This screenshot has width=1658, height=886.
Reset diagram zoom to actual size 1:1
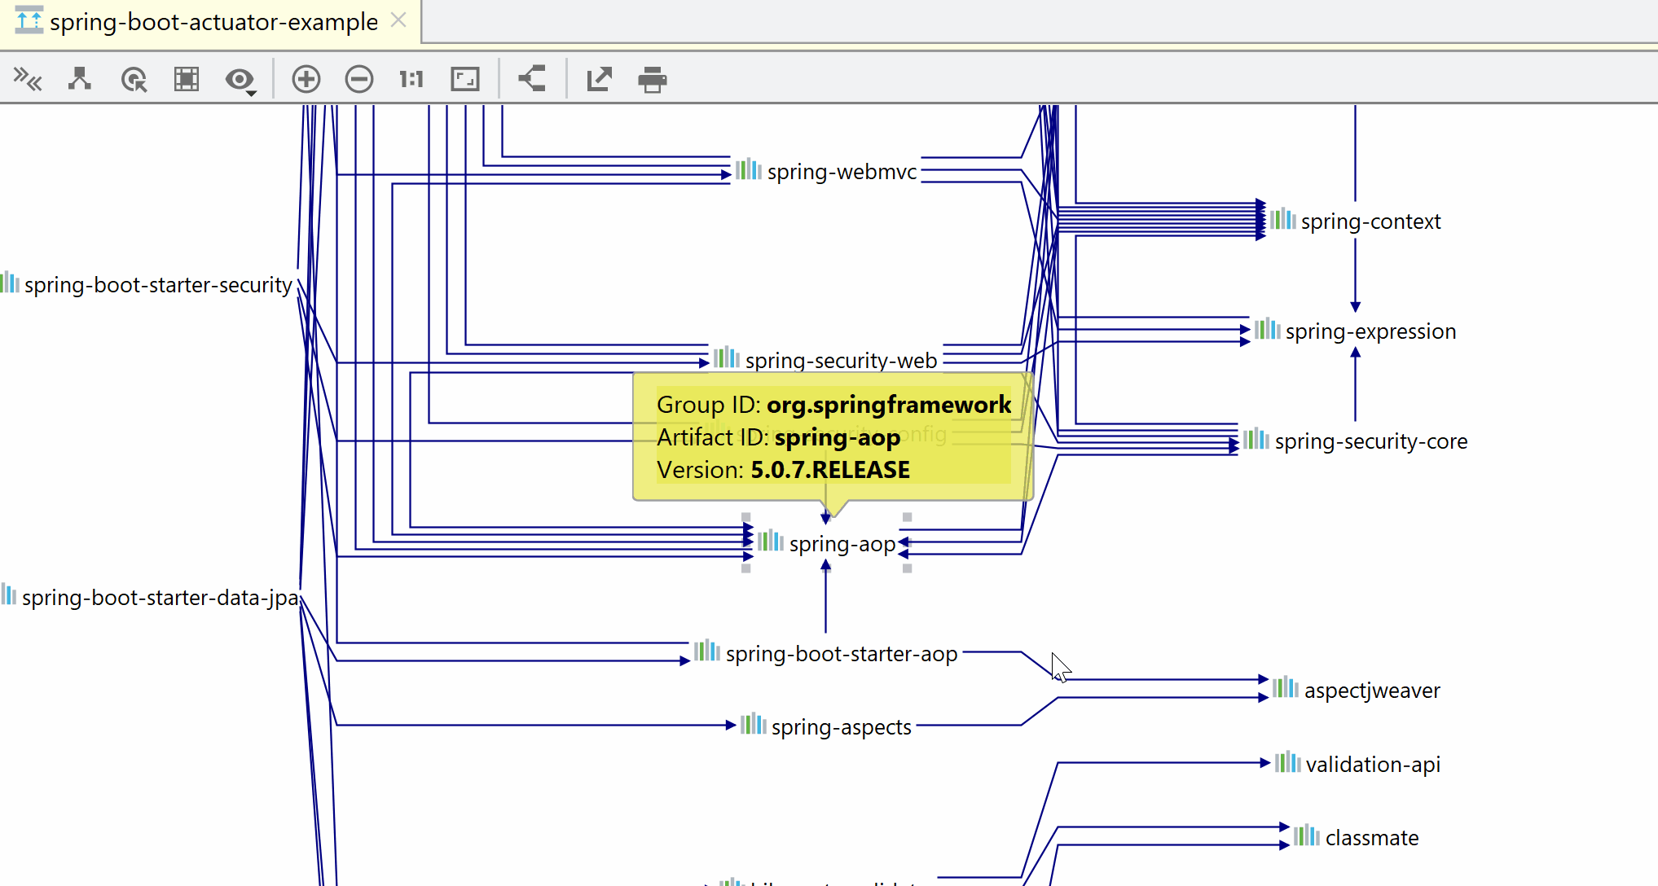pyautogui.click(x=411, y=79)
